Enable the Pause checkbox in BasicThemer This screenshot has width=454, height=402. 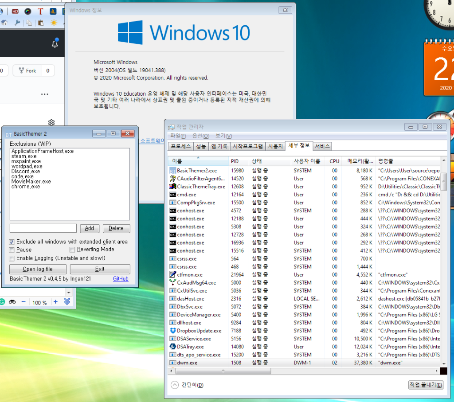(x=12, y=250)
